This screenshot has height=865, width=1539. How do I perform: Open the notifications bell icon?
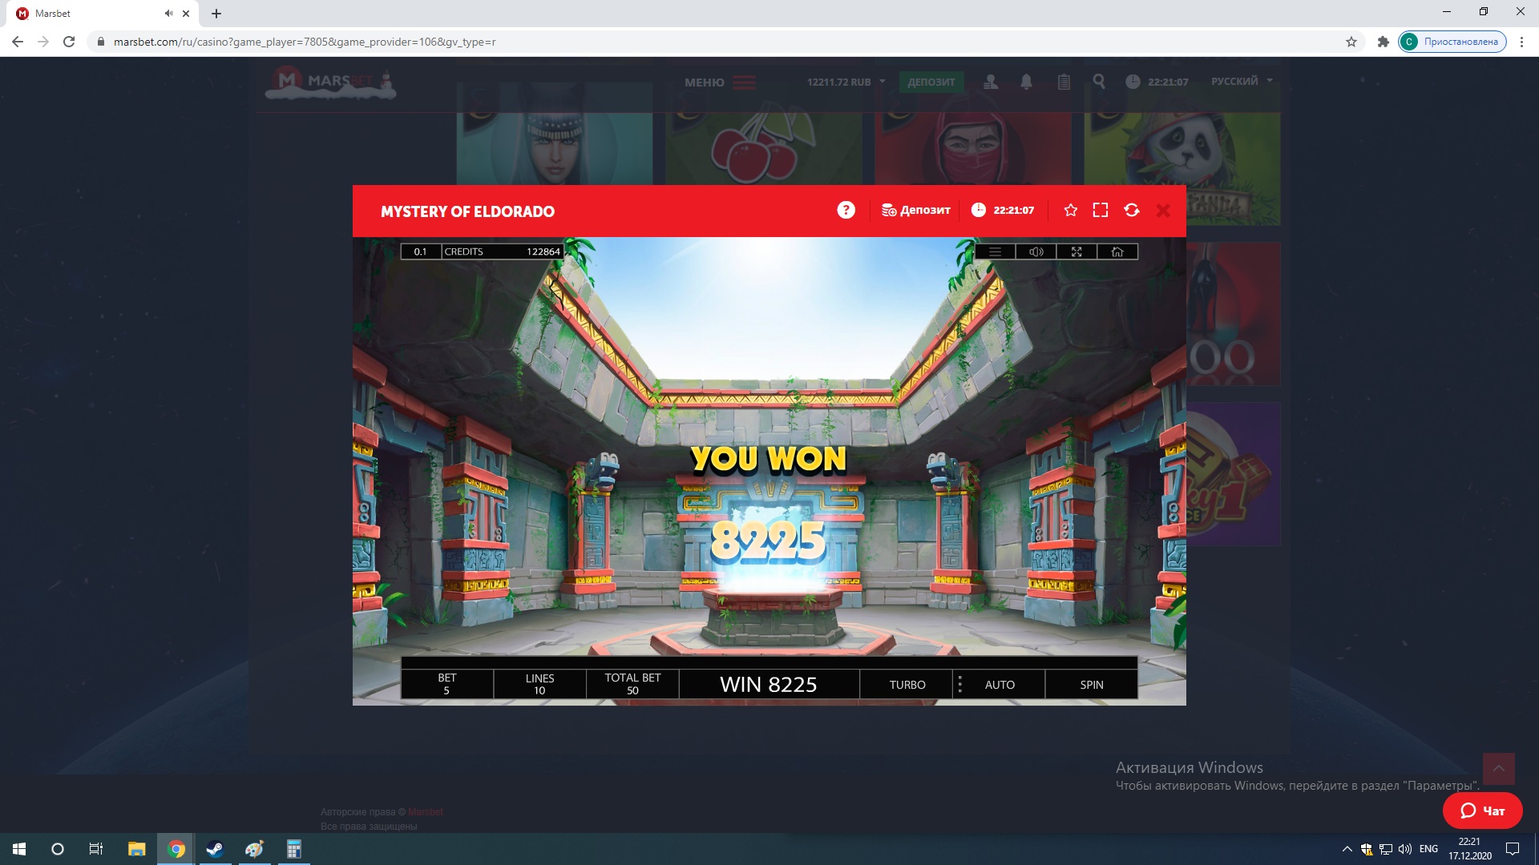tap(1026, 82)
